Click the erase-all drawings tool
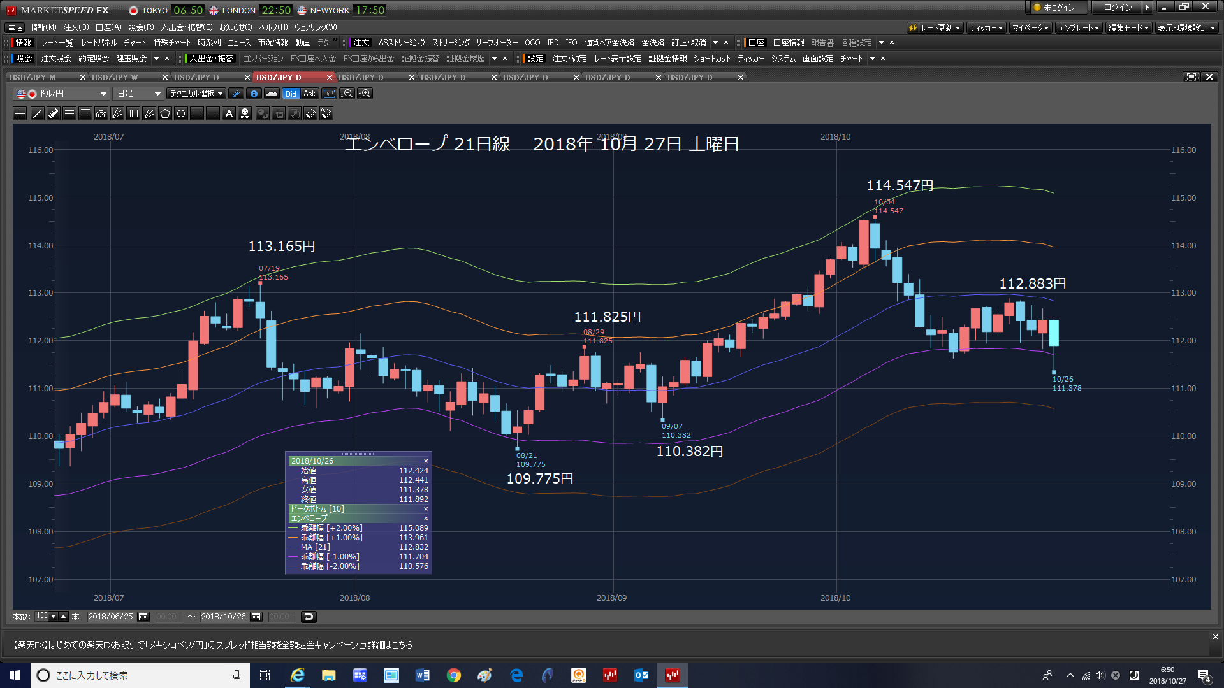Image resolution: width=1224 pixels, height=688 pixels. 326,113
